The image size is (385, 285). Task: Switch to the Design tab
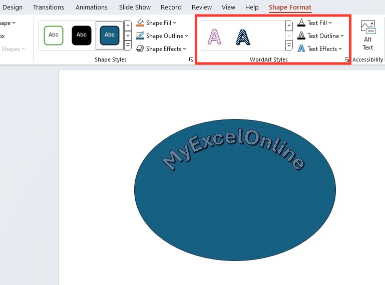[x=13, y=7]
